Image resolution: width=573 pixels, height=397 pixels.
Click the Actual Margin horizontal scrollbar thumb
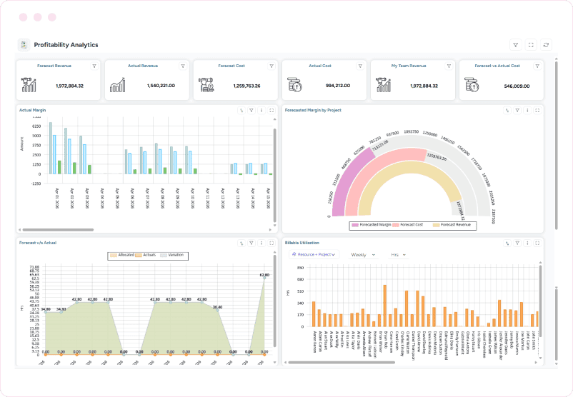click(x=58, y=230)
